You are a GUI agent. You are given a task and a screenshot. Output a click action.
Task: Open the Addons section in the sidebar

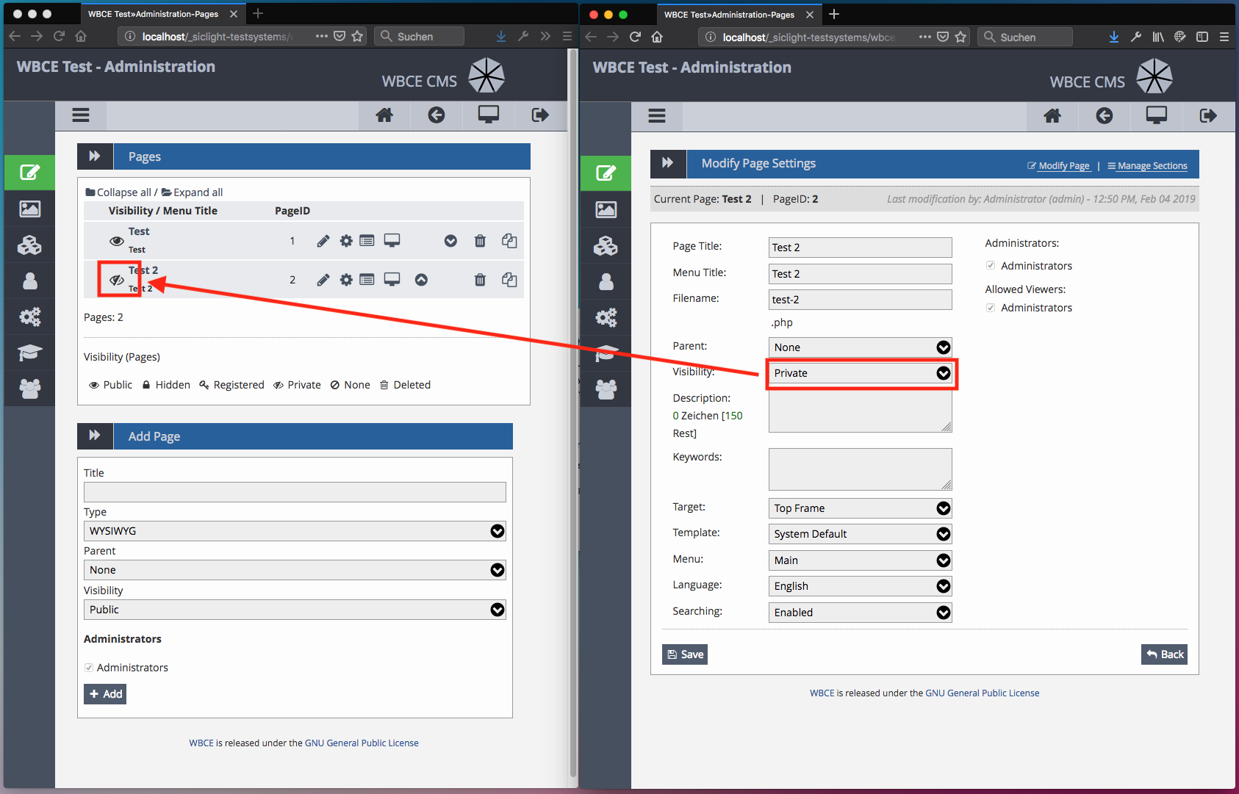click(x=29, y=245)
